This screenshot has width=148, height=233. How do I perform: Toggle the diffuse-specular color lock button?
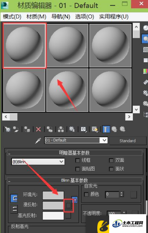tap(14, 209)
